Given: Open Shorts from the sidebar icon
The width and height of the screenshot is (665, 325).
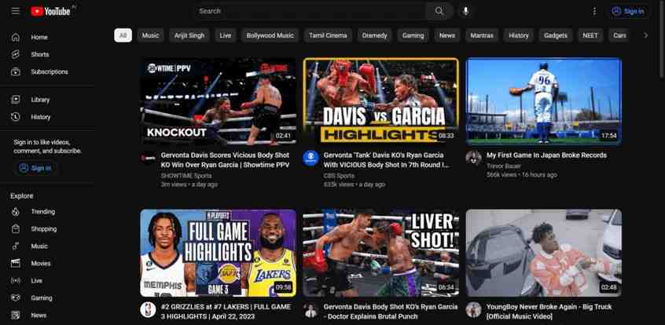Looking at the screenshot, I should pos(16,54).
